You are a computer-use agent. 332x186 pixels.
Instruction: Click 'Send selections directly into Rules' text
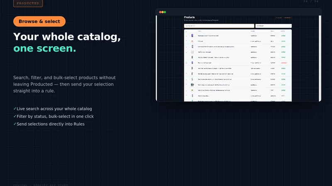click(51, 124)
